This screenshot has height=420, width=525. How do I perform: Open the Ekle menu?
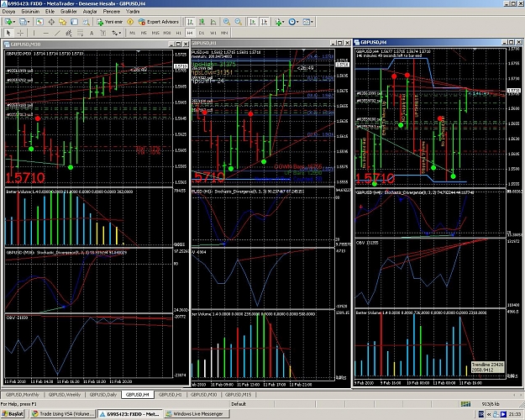pyautogui.click(x=50, y=12)
